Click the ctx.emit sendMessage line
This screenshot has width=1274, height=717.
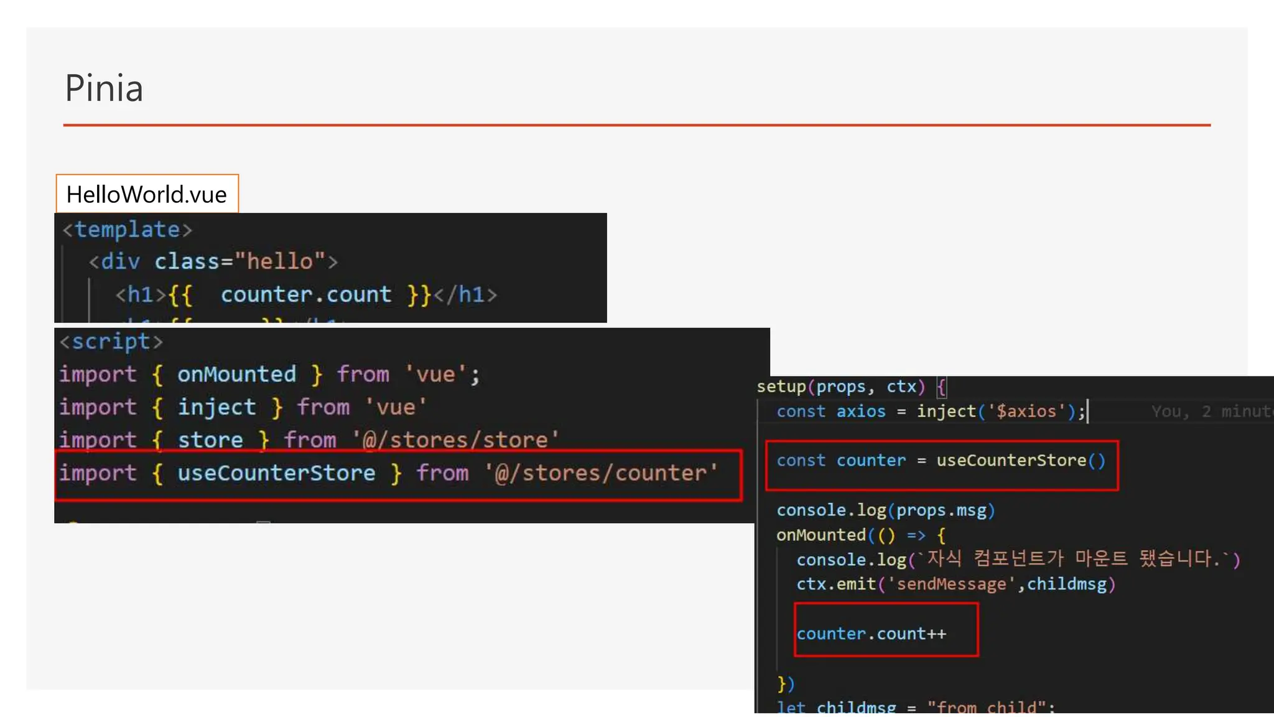point(955,584)
